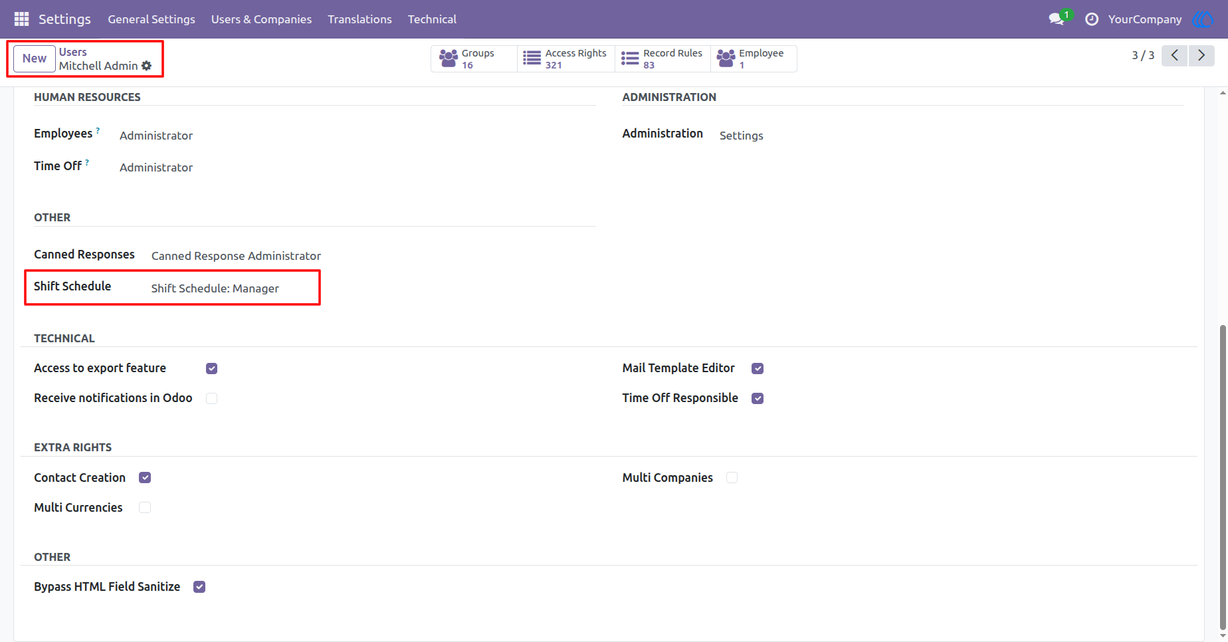Open the apps grid menu icon

point(21,19)
